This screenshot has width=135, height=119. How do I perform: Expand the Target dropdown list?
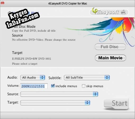click(55, 103)
